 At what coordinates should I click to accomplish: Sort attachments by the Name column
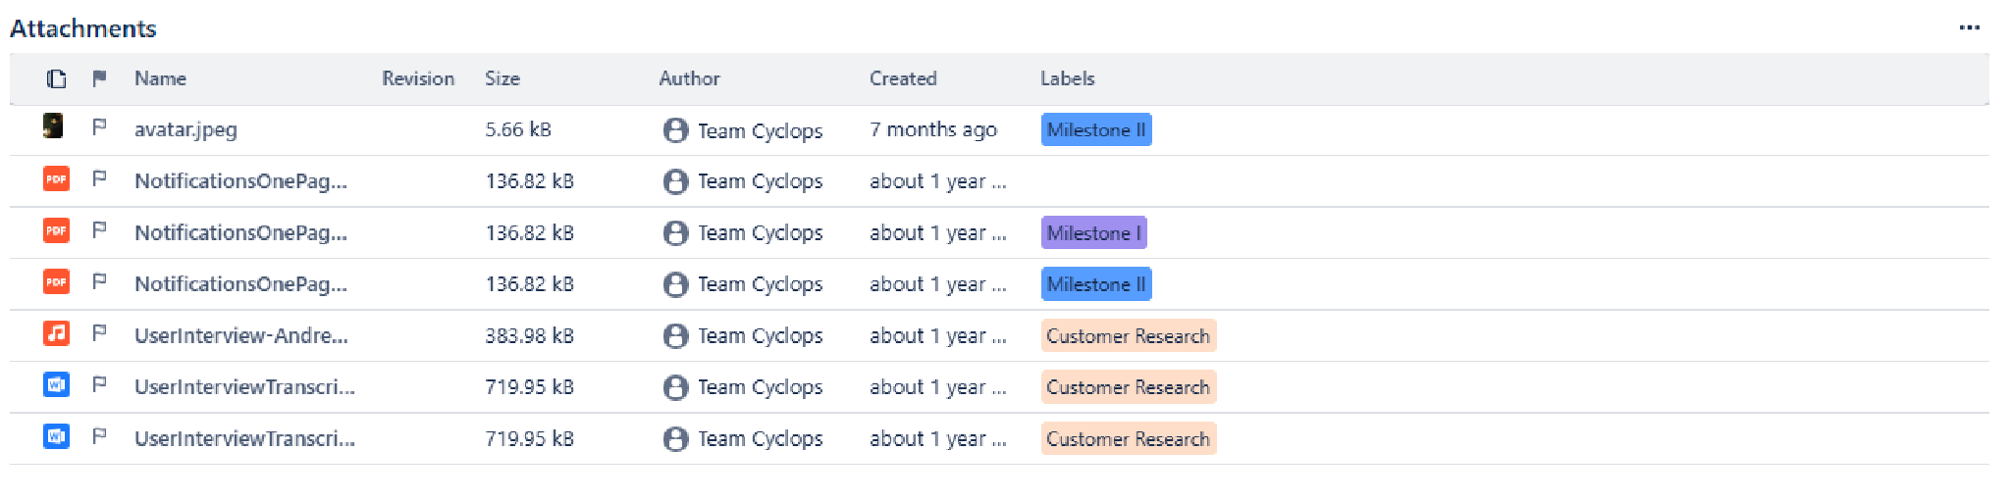[x=160, y=78]
